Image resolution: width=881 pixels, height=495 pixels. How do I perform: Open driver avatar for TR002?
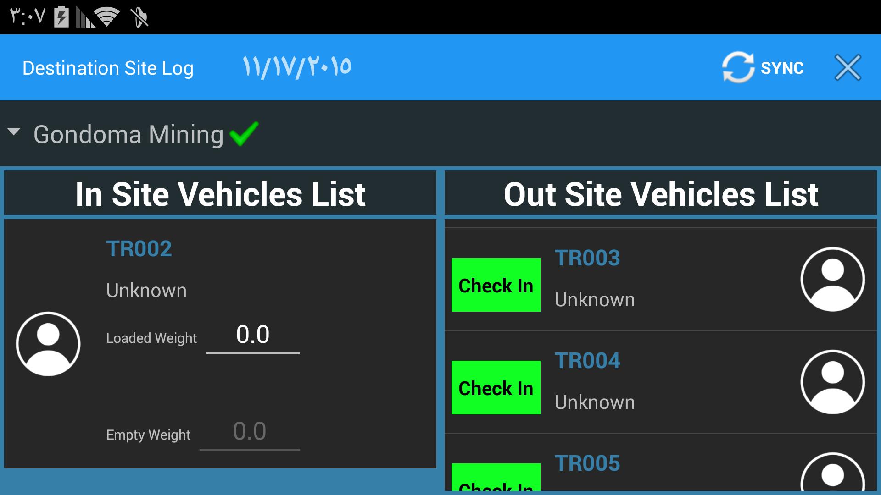click(48, 344)
